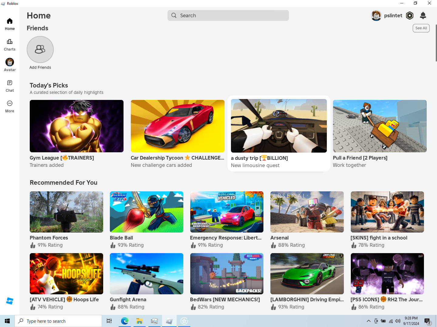437x327 pixels.
Task: Click the Gym League [TRAINERS] title
Action: tap(62, 158)
